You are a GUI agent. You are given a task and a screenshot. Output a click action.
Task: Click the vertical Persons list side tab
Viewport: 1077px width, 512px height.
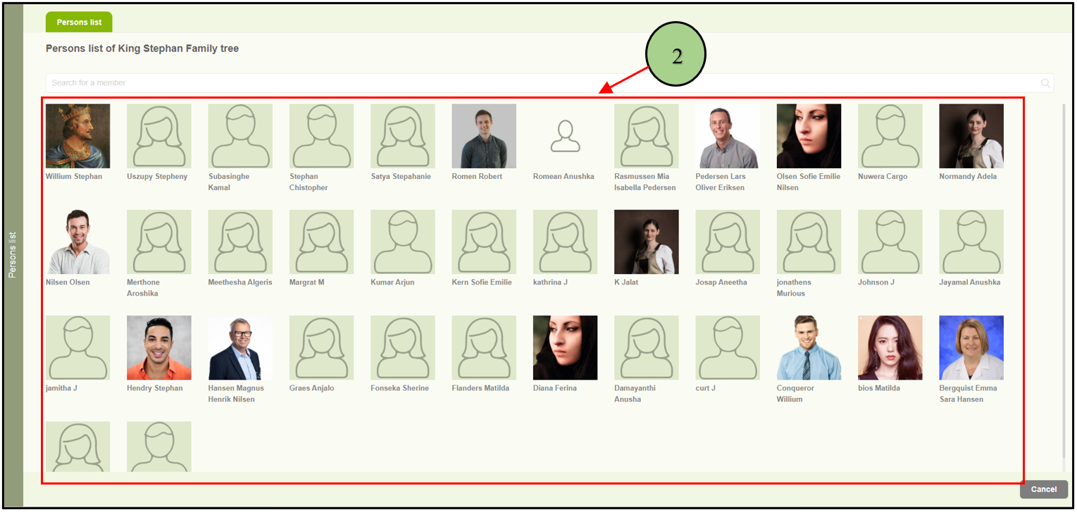pos(13,254)
